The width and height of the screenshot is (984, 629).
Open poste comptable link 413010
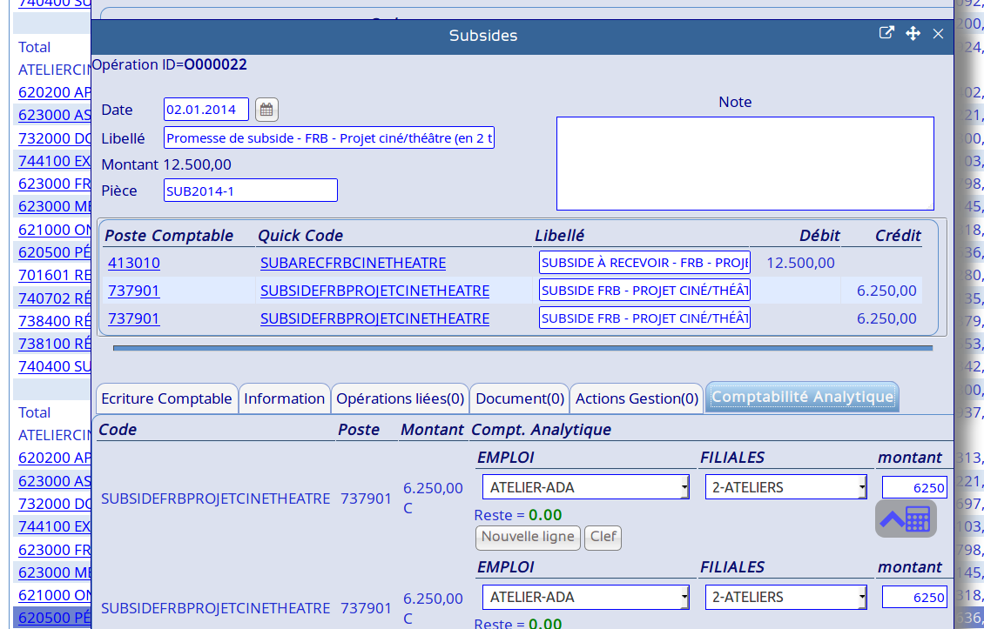click(x=134, y=263)
